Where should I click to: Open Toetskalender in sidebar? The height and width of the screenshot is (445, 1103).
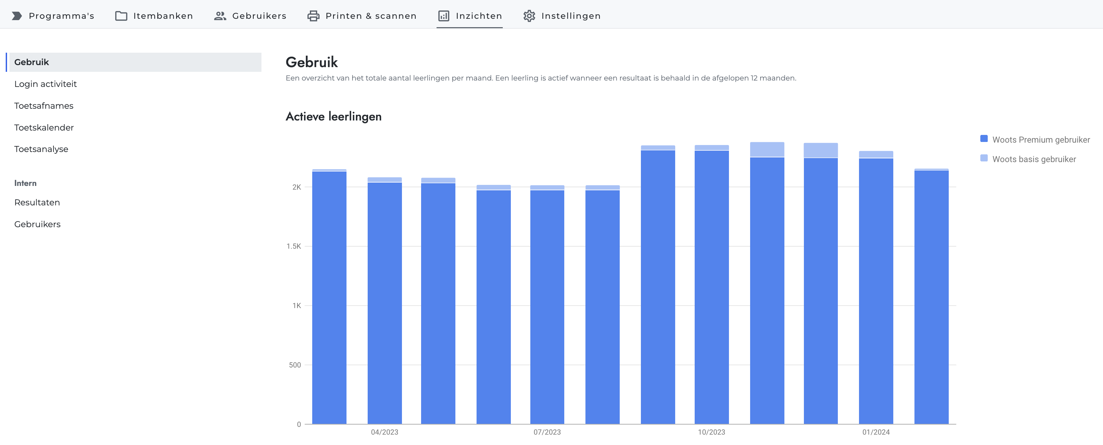pos(44,128)
